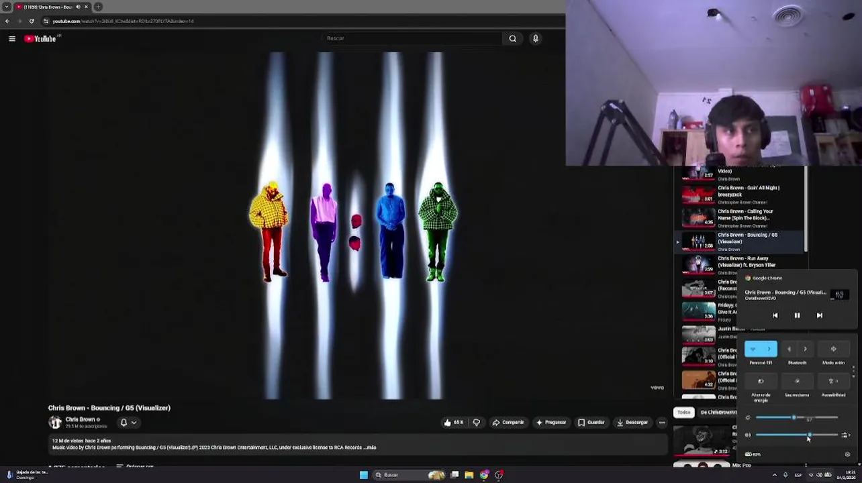Open the Chris Brown channel name link
The width and height of the screenshot is (862, 483).
pyautogui.click(x=80, y=419)
